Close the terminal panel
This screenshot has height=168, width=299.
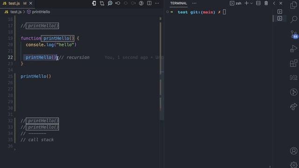point(281,3)
